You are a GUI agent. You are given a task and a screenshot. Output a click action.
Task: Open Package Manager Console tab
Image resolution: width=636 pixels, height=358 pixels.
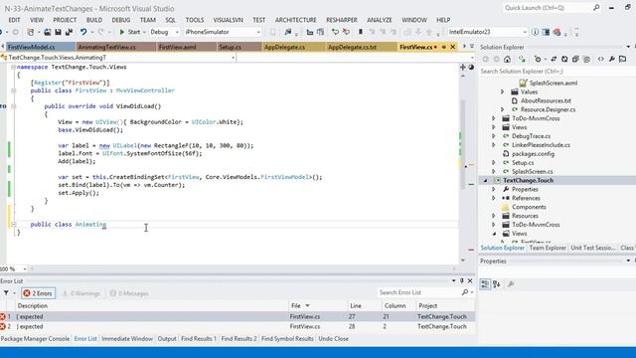(x=35, y=338)
